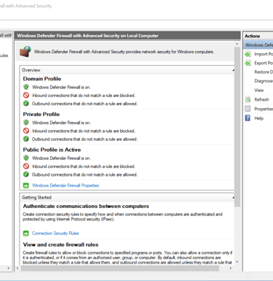Open the View action submenu
Screen dimensions: 273x281
(259, 91)
